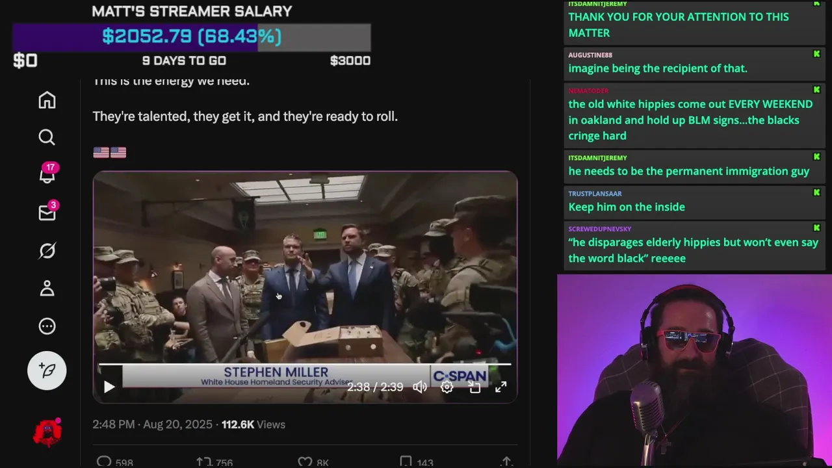Open the Profile person icon

47,289
